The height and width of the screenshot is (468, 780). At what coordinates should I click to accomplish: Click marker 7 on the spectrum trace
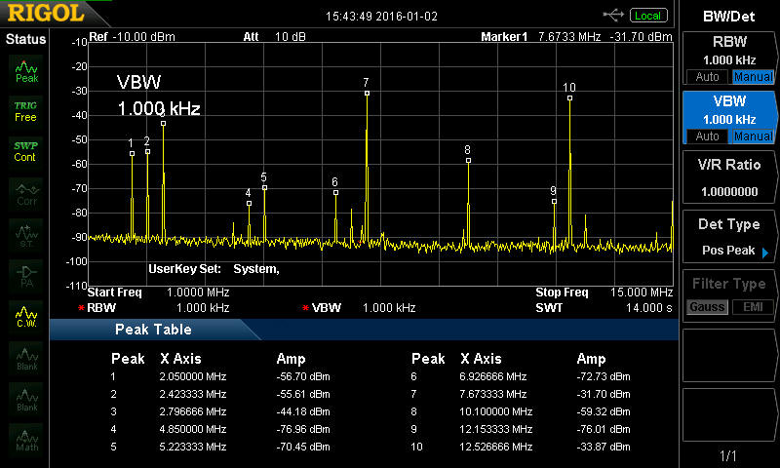(x=367, y=93)
